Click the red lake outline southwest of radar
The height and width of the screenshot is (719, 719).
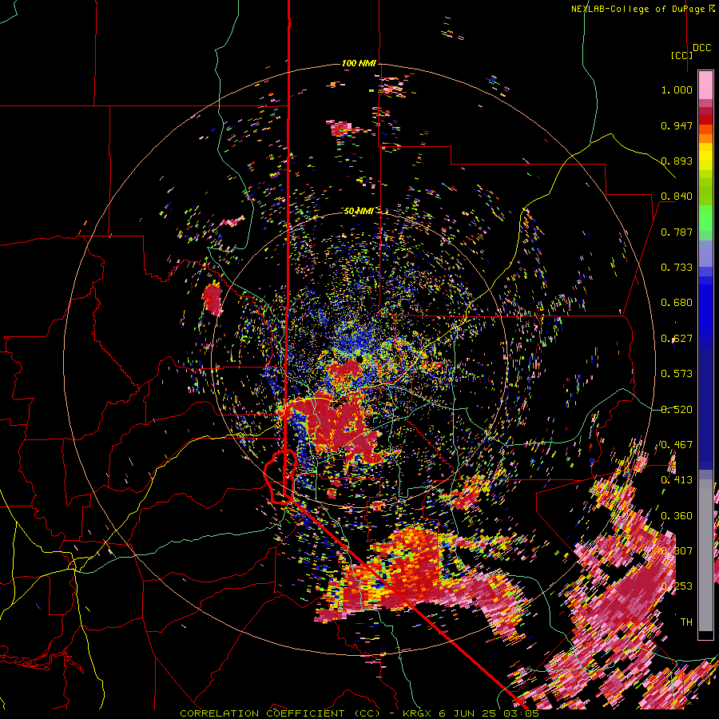coord(280,477)
